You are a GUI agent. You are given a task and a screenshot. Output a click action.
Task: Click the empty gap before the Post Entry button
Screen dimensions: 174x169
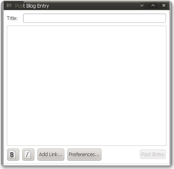[121, 155]
